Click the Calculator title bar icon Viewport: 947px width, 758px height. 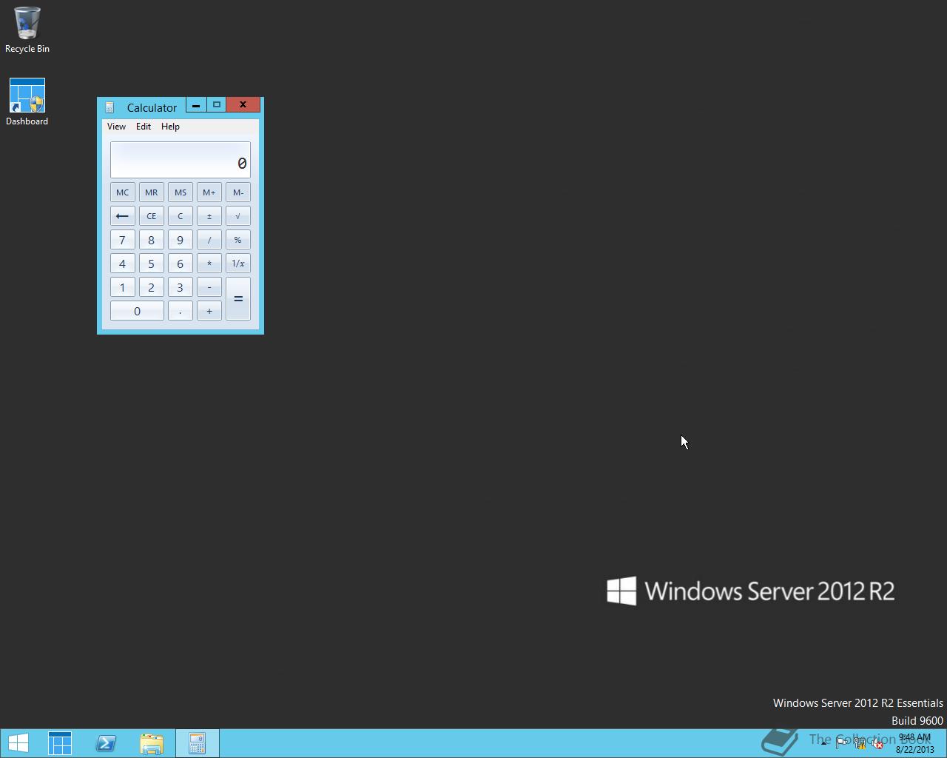tap(109, 107)
